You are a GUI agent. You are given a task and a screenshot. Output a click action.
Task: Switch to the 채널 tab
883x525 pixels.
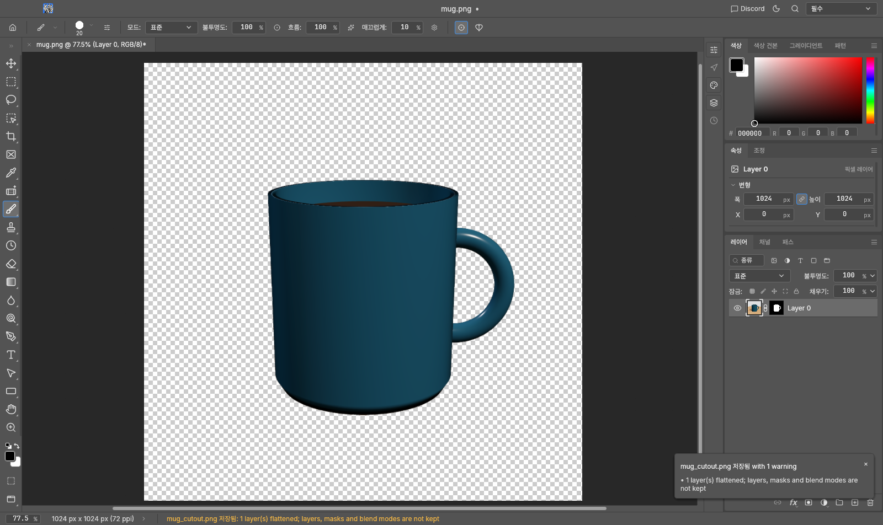coord(764,242)
